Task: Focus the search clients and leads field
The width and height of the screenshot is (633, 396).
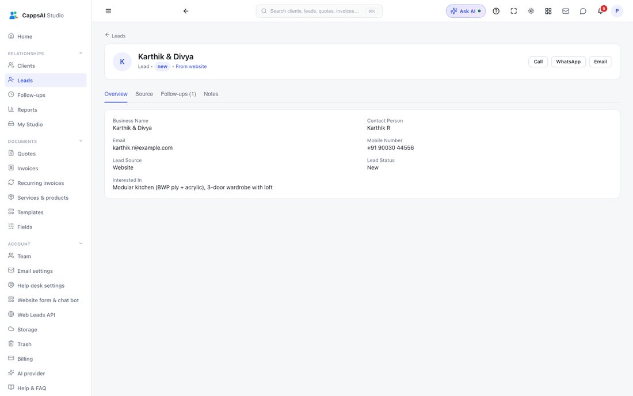Action: click(x=319, y=12)
